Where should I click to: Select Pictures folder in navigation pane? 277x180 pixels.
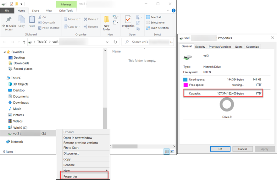click(x=16, y=115)
